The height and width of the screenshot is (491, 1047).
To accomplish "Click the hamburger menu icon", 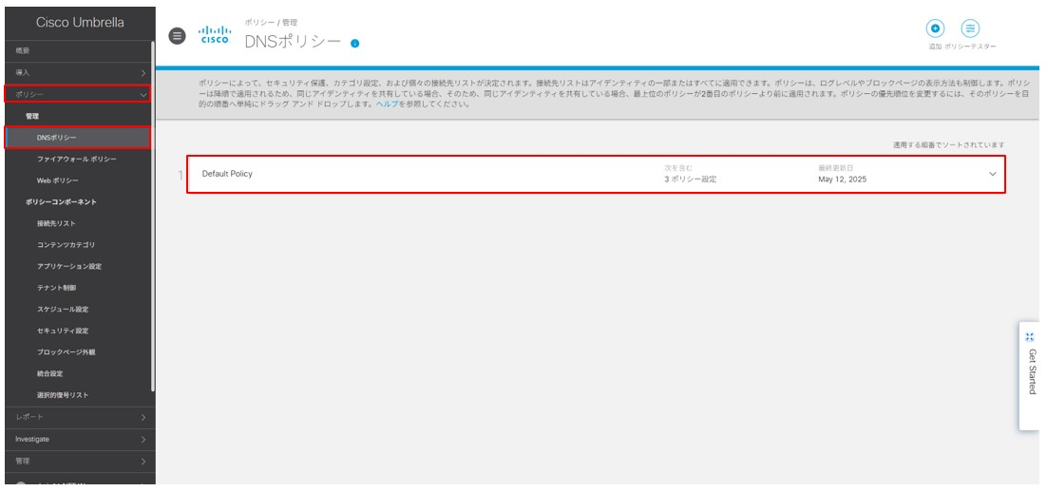I will pyautogui.click(x=177, y=36).
